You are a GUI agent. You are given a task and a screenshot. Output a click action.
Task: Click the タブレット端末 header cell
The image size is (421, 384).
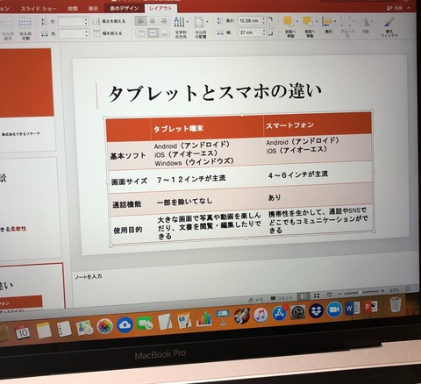click(x=207, y=128)
